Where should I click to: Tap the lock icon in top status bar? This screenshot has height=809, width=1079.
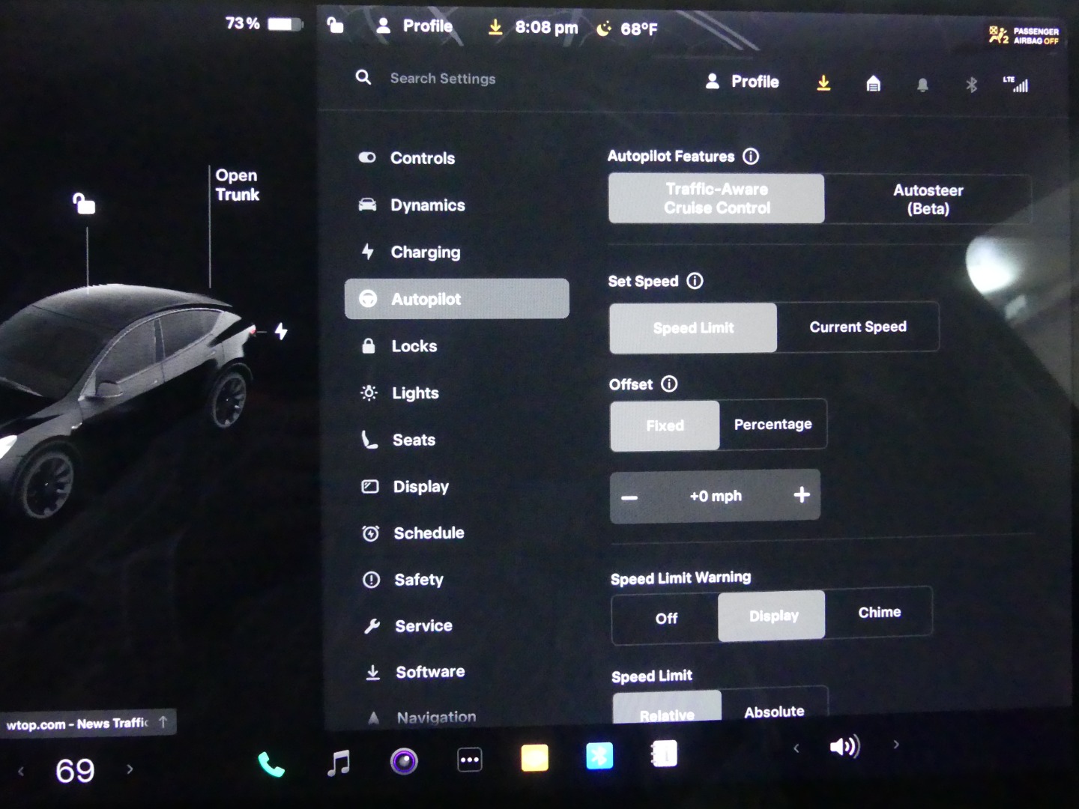(x=336, y=25)
